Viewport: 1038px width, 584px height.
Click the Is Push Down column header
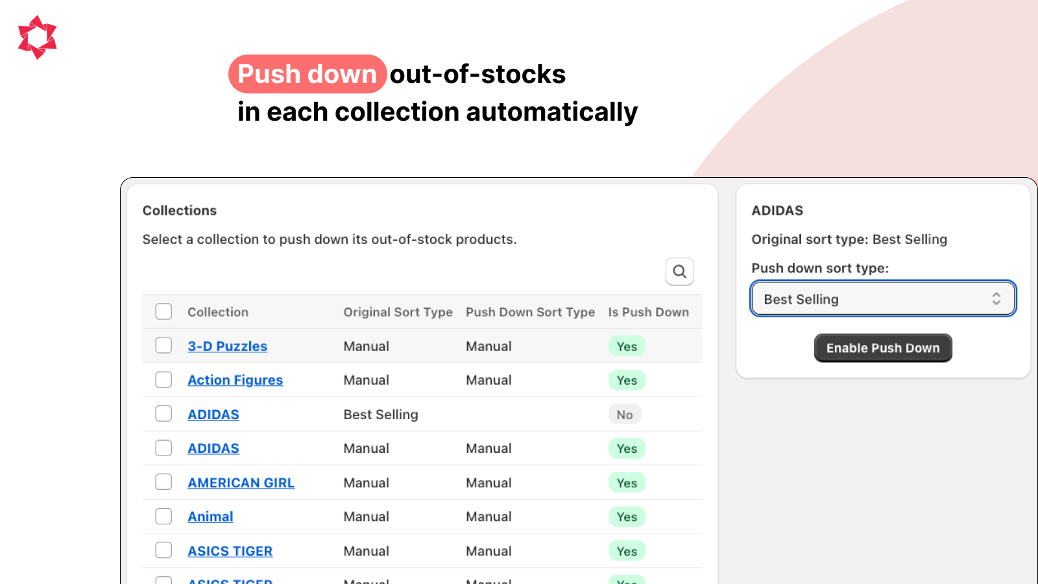pos(648,312)
